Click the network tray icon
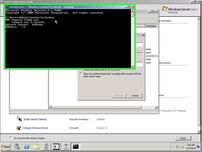202x152 pixels. [178, 147]
